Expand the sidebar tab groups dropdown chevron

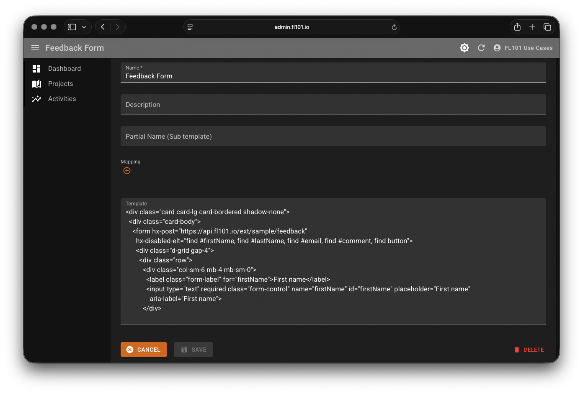[84, 27]
